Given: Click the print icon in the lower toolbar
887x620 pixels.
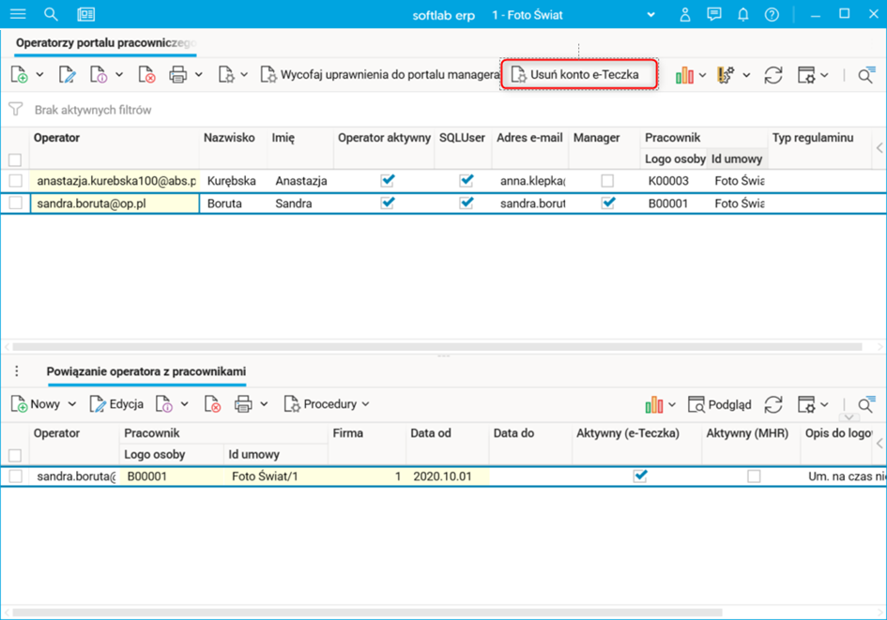Looking at the screenshot, I should (243, 404).
